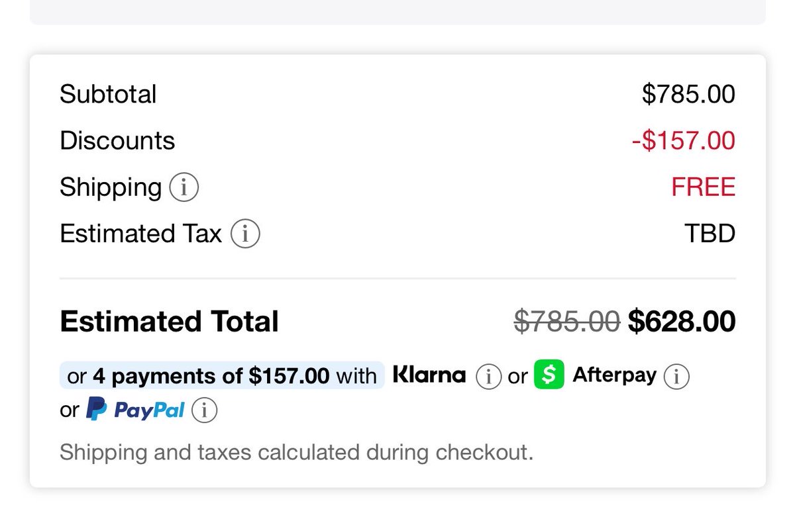The image size is (795, 521).
Task: Click the Estimated Total heading
Action: pyautogui.click(x=169, y=322)
